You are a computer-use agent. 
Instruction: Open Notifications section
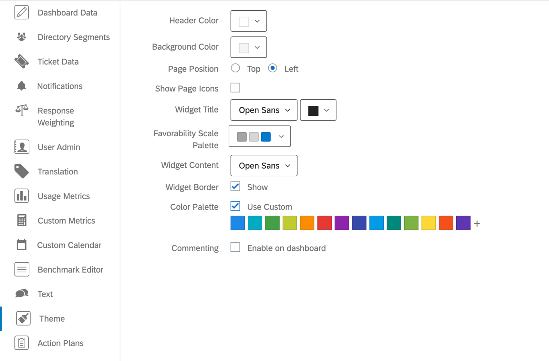[60, 86]
